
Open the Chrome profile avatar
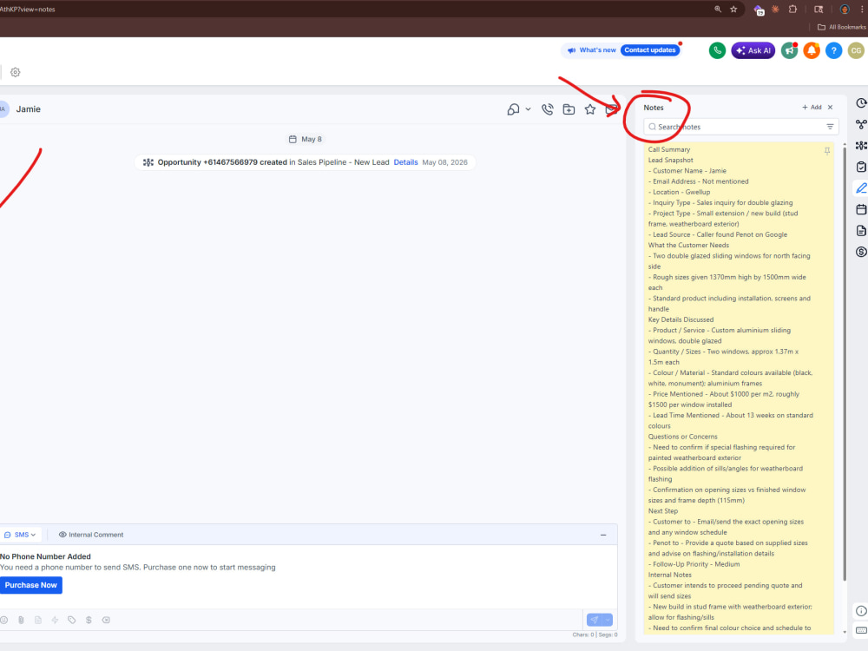click(x=845, y=9)
